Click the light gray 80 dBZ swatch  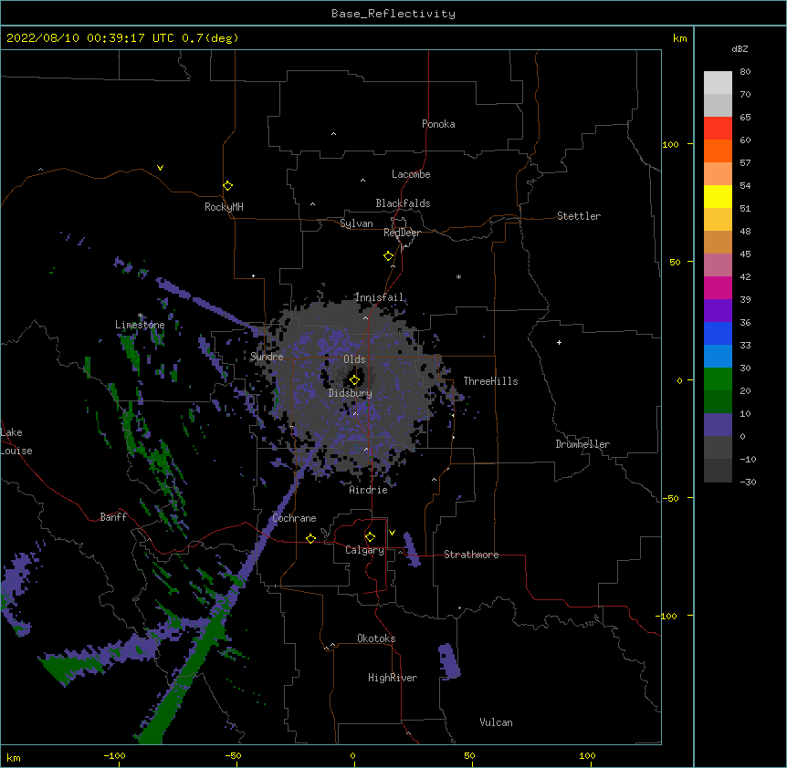coord(718,82)
